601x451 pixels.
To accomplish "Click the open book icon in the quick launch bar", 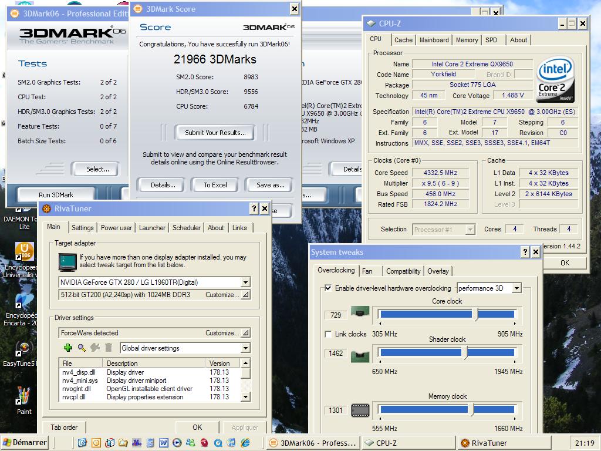I will [110, 443].
